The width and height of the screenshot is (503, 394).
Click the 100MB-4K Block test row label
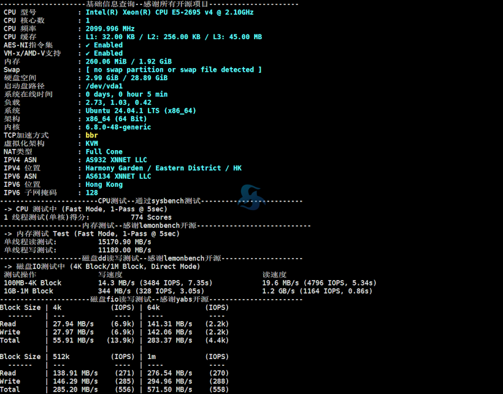point(33,283)
